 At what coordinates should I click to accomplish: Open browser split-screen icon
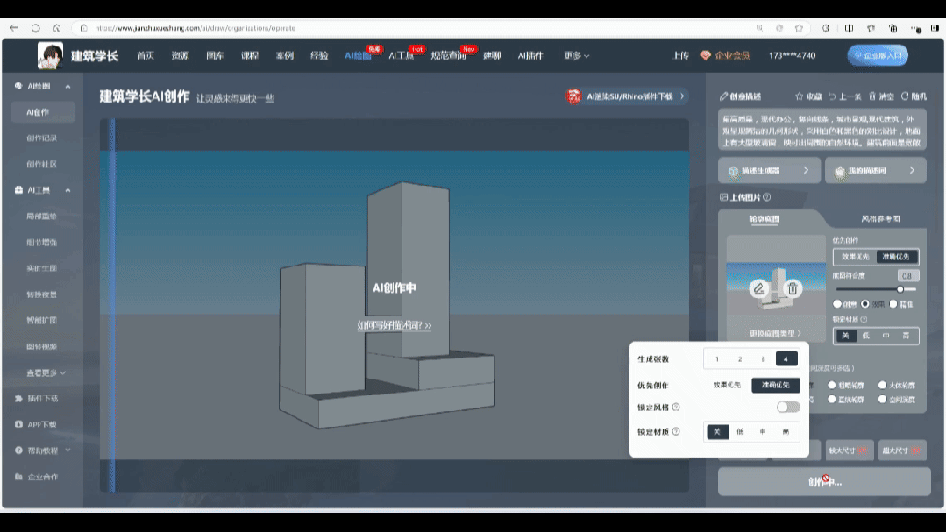(x=849, y=28)
